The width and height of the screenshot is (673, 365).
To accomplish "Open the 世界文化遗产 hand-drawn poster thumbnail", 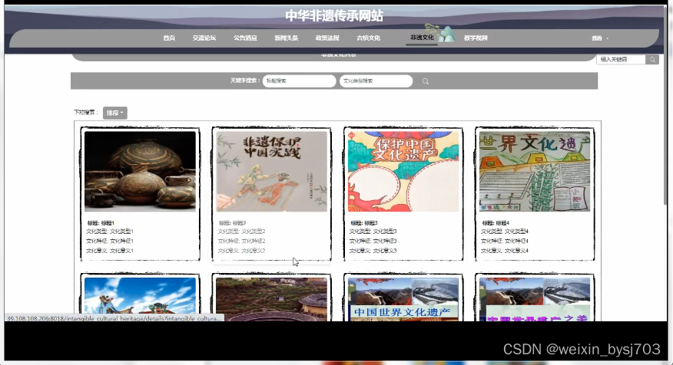I will [535, 171].
